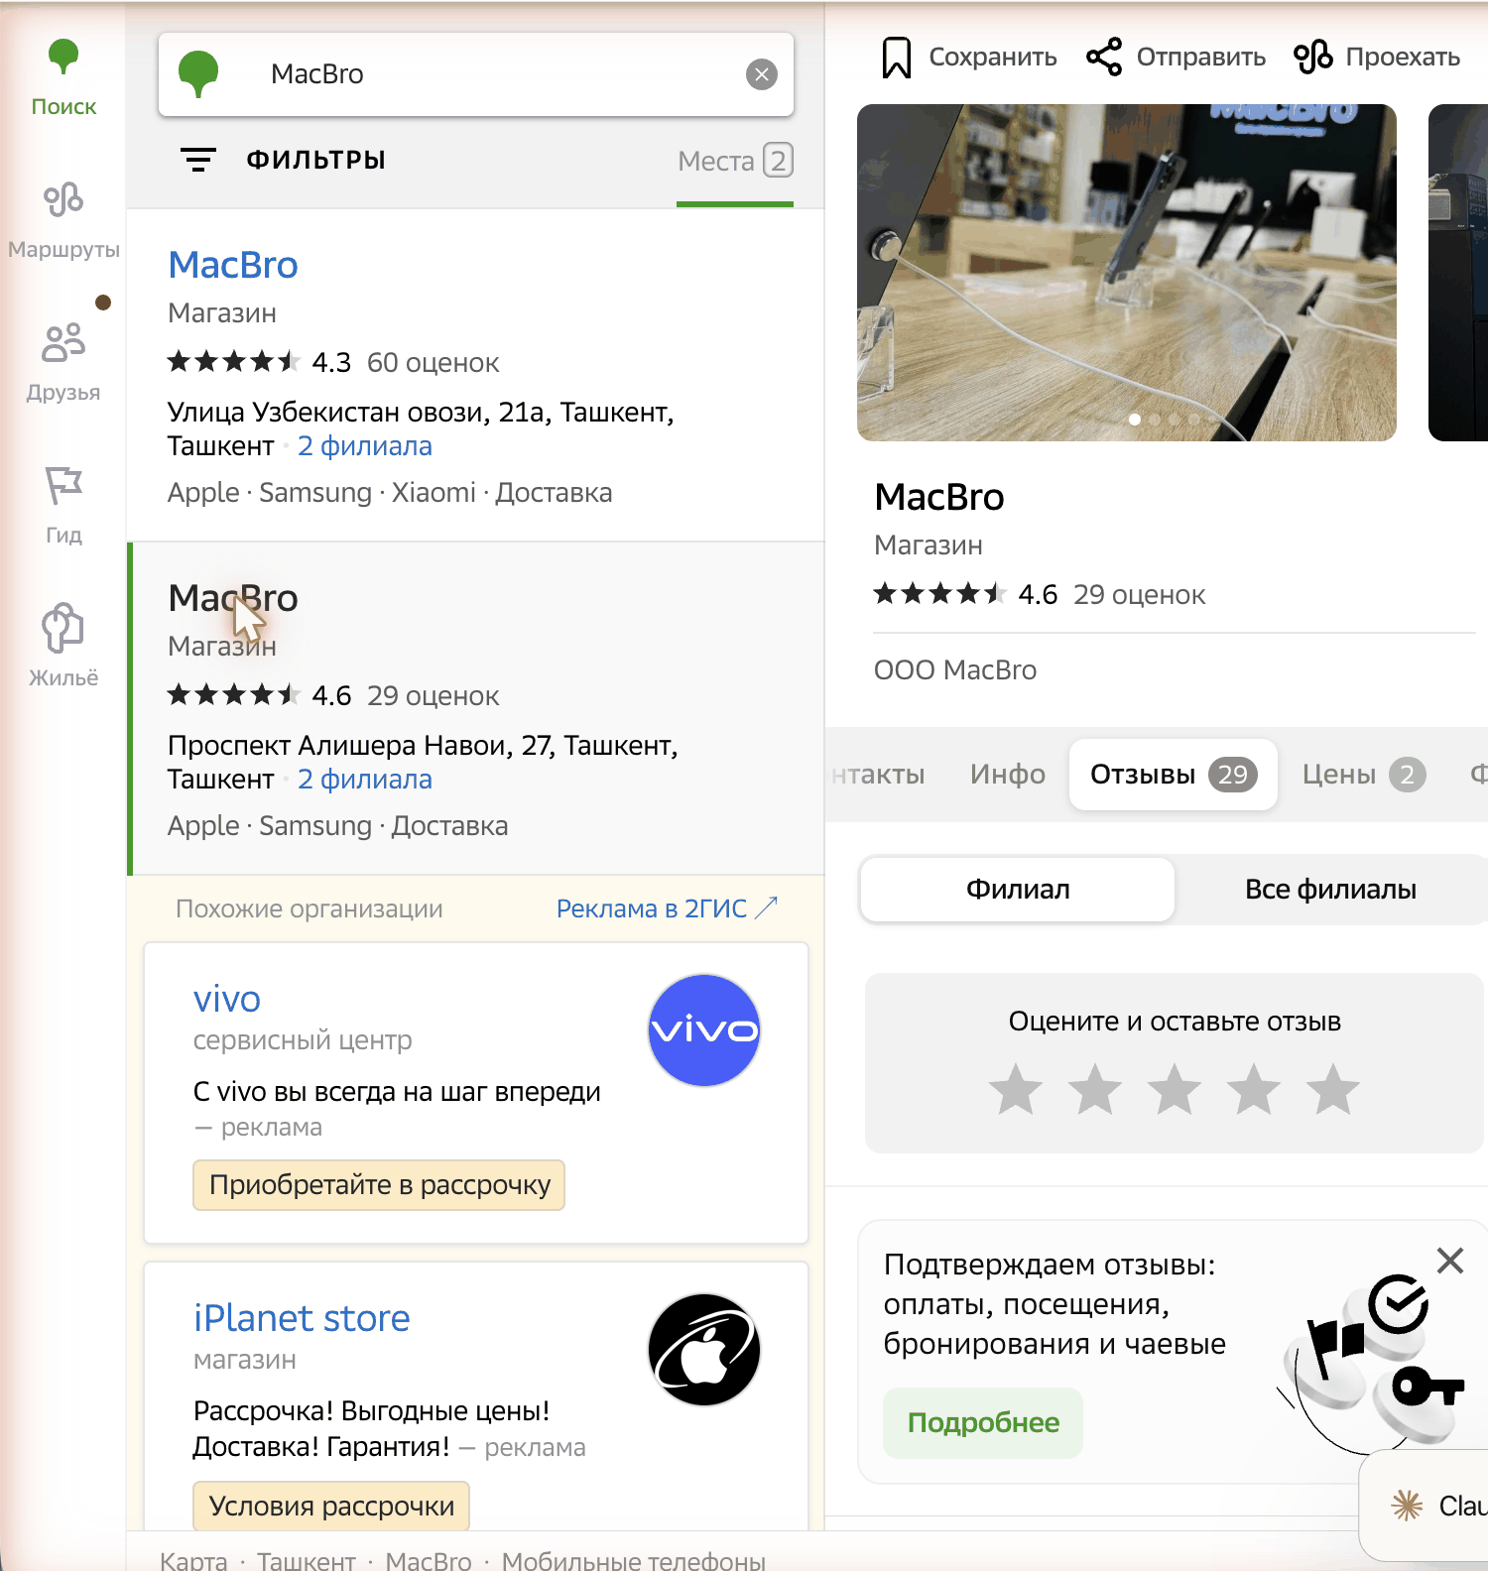The image size is (1488, 1571).
Task: Click the Мобильные телефоны breadcrumb link
Action: tap(634, 1561)
